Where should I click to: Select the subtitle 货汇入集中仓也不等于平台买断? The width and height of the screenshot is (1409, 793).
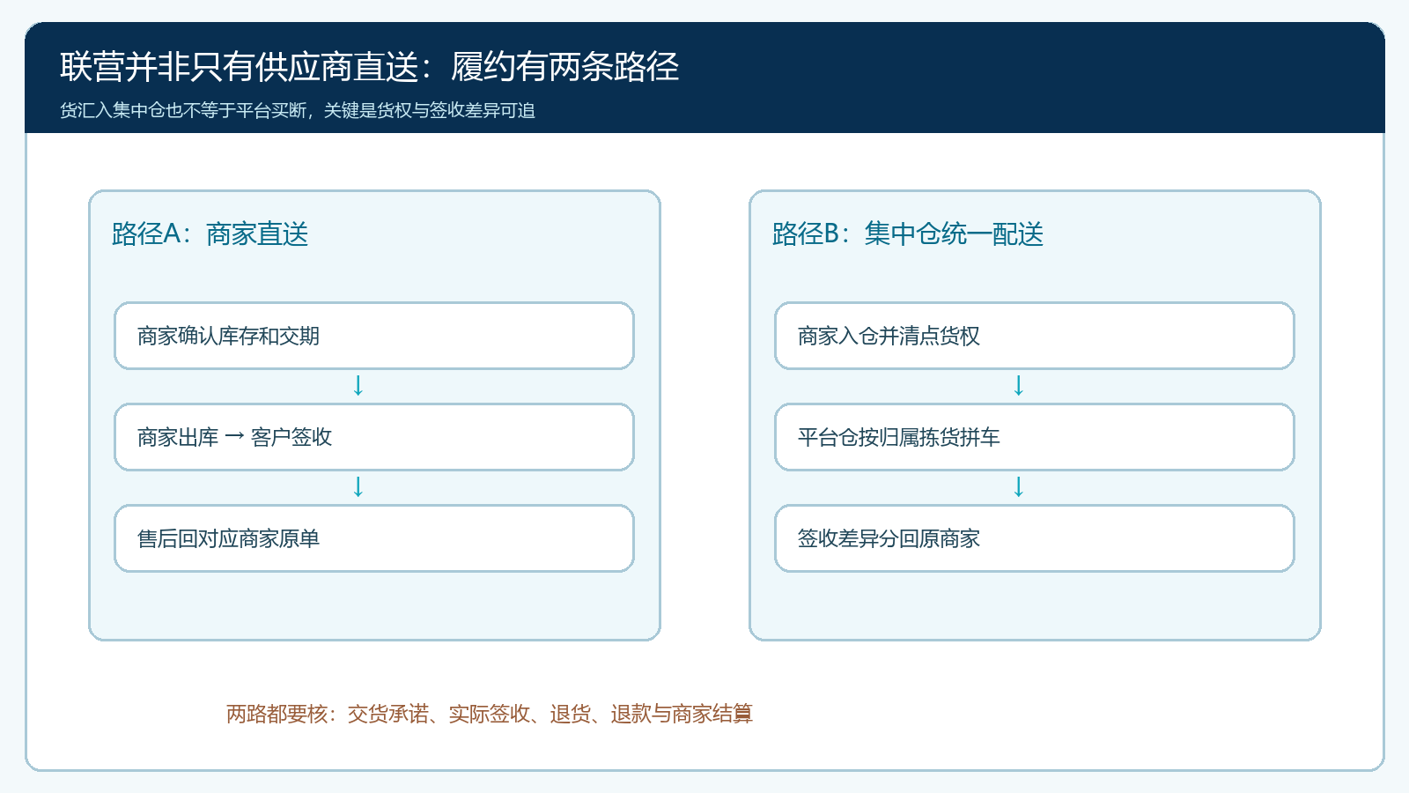[x=183, y=110]
